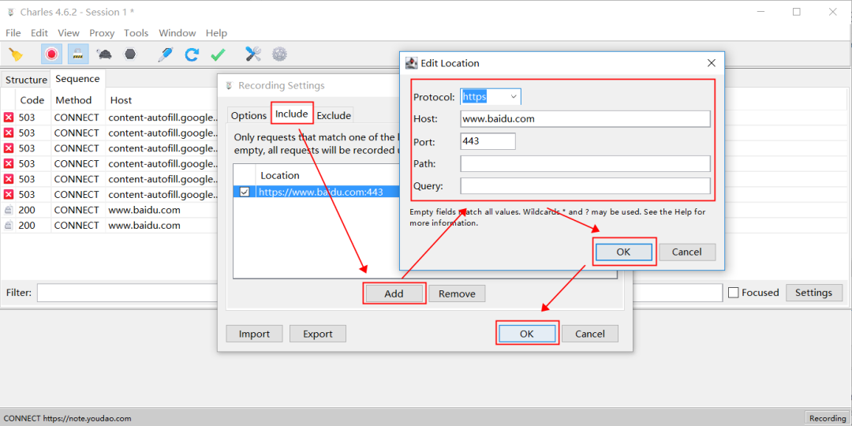Sort by the Method column header
The image size is (852, 426).
[73, 100]
